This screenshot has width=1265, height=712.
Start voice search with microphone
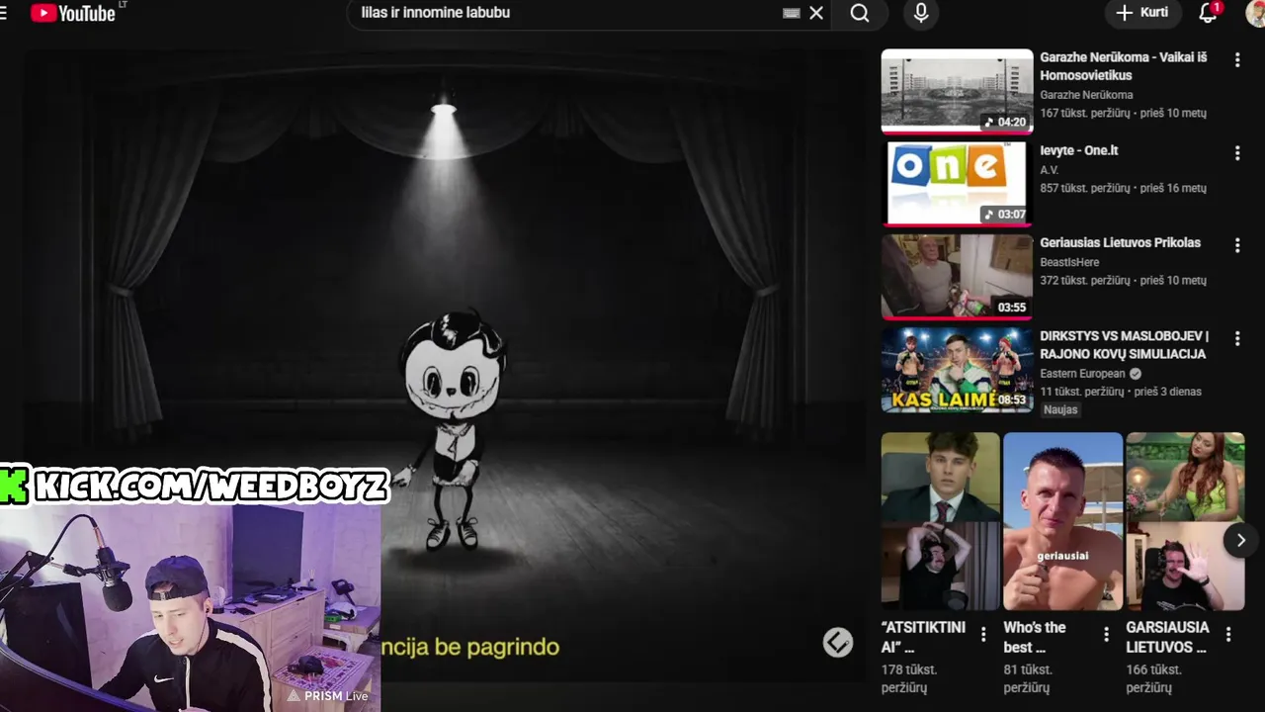point(921,13)
